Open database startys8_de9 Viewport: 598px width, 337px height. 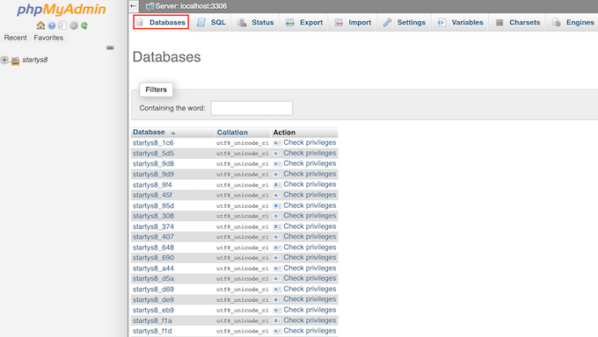coord(153,299)
